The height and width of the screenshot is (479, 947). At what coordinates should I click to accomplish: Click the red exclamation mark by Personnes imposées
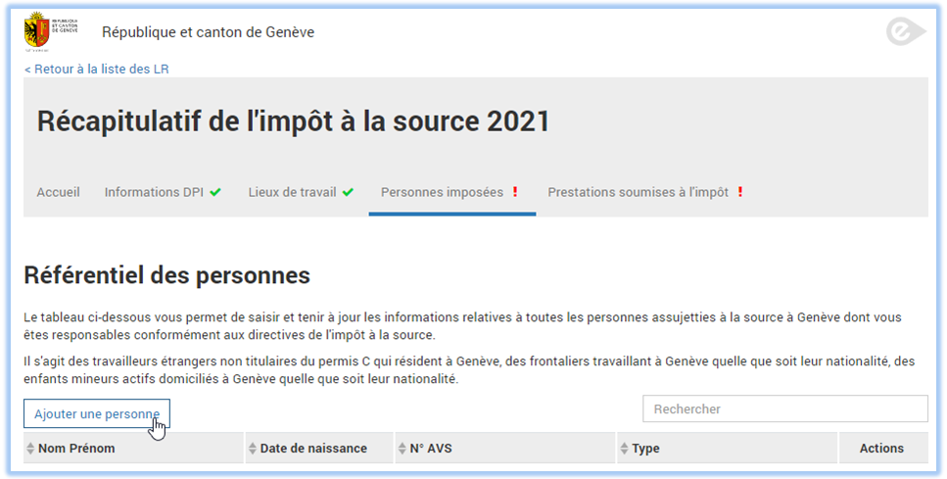click(515, 192)
